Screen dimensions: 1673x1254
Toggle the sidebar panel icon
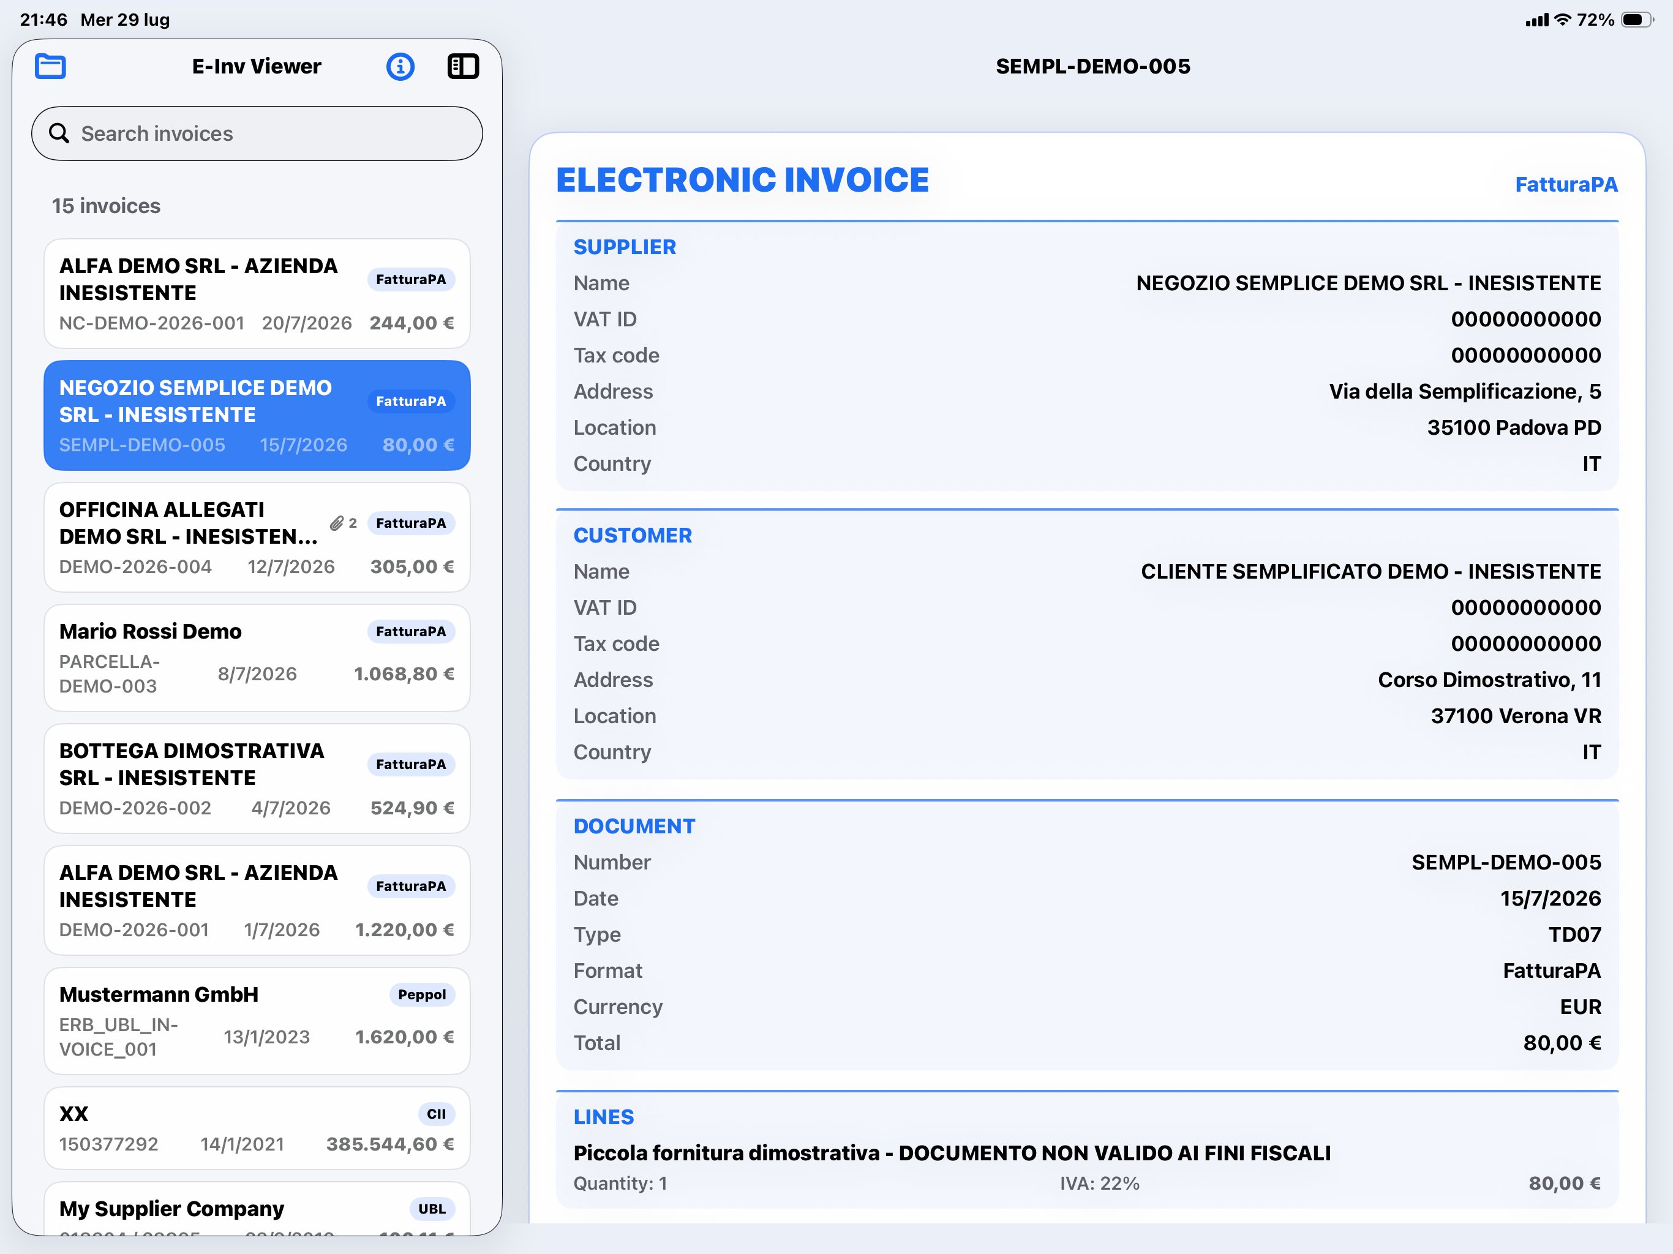[x=463, y=67]
